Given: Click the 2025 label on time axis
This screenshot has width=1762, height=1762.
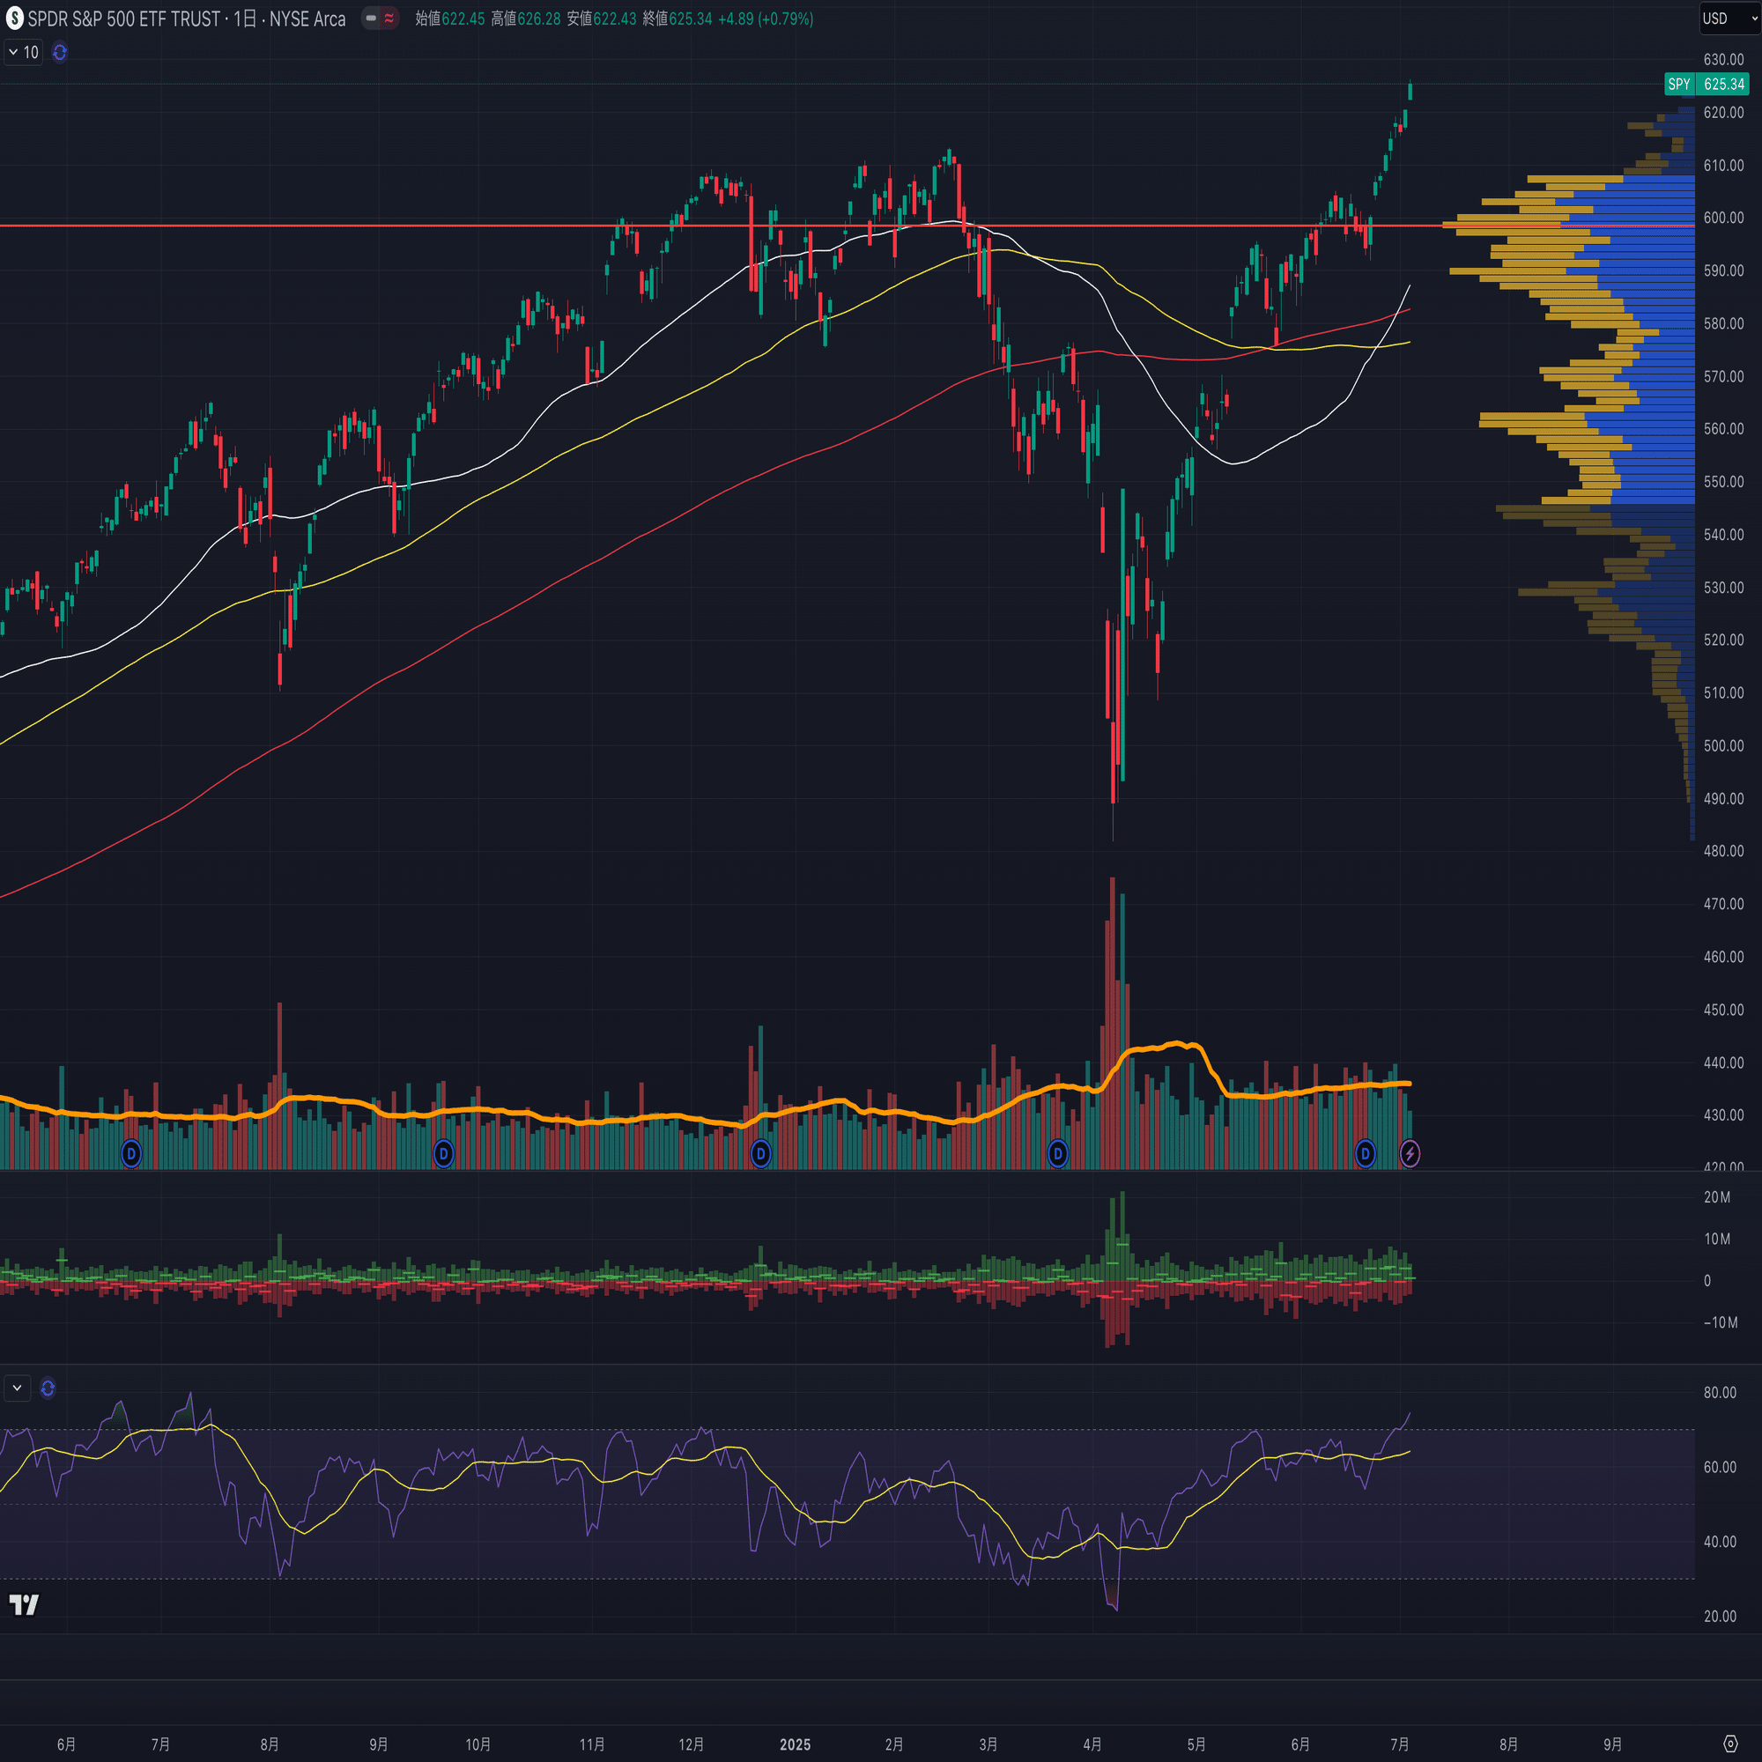Looking at the screenshot, I should point(795,1743).
